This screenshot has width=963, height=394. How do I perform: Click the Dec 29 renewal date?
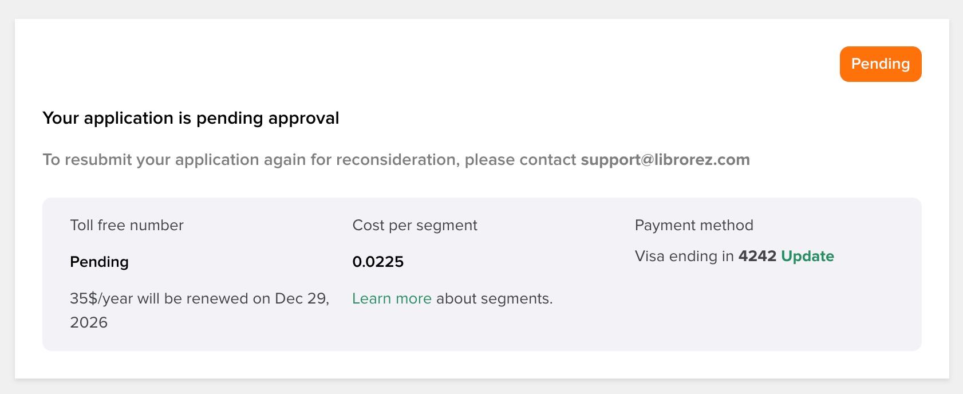(300, 298)
